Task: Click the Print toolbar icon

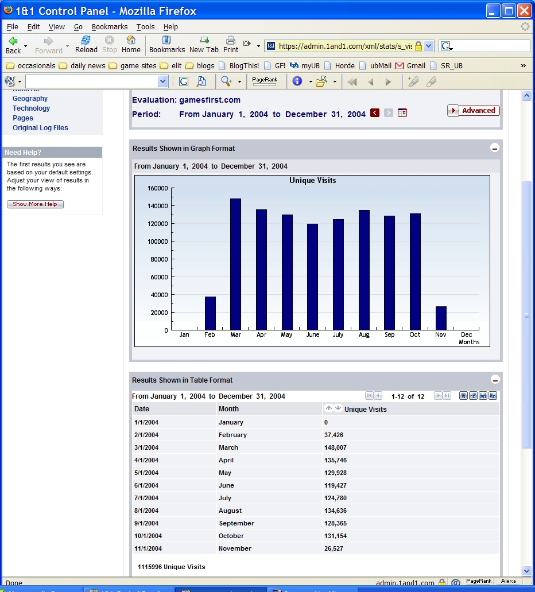Action: point(231,44)
